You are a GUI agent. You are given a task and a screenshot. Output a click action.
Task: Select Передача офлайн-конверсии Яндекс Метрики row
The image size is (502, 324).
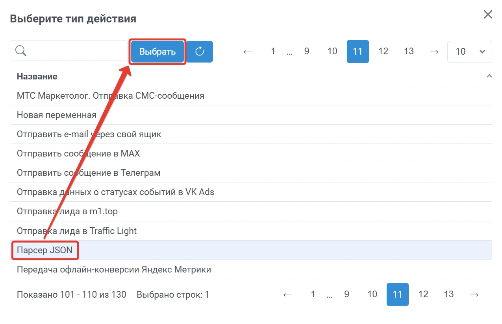251,269
